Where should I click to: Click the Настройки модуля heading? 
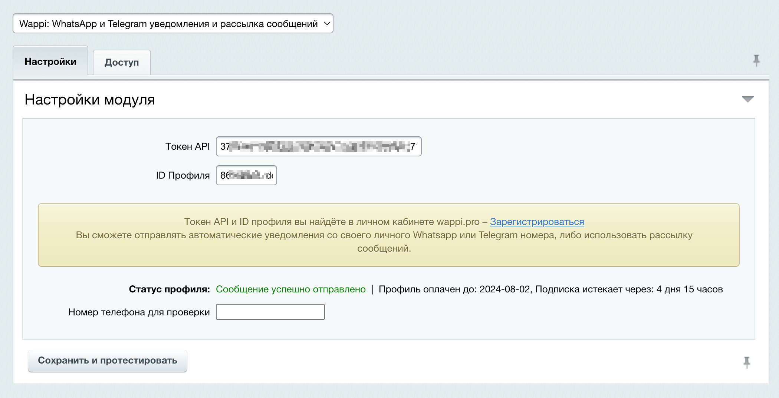coord(90,100)
